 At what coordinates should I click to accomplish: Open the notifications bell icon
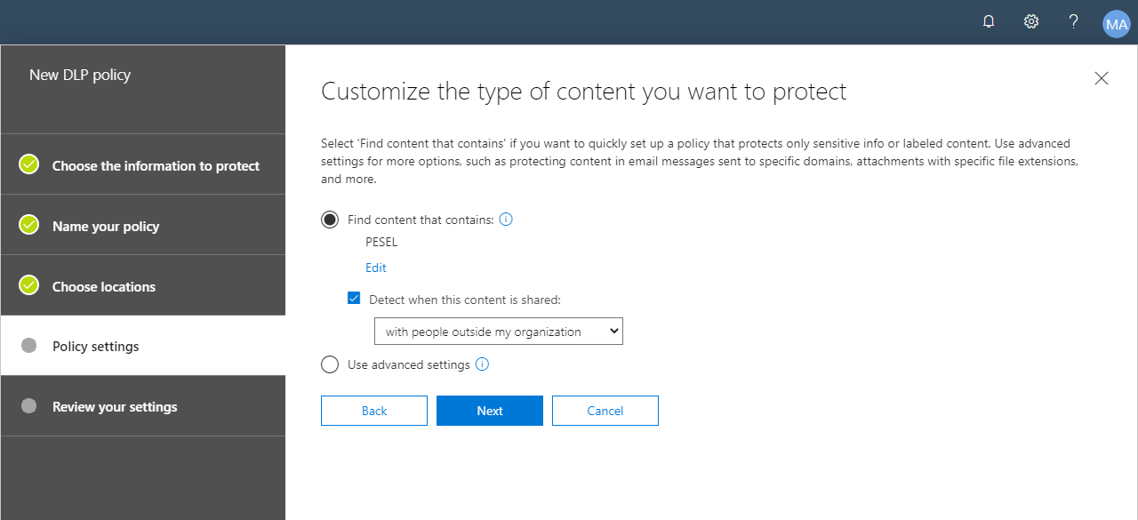coord(989,22)
